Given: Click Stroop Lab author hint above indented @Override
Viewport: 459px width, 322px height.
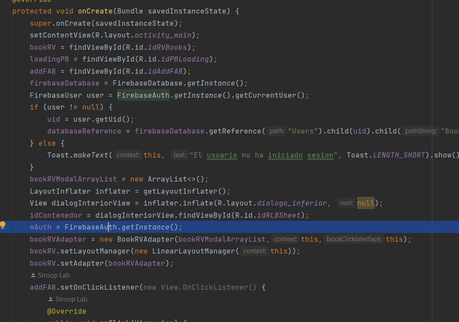Looking at the screenshot, I should point(68,299).
